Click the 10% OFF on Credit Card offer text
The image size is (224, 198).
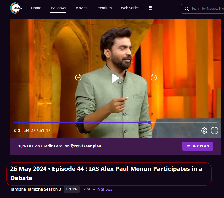tap(60, 146)
